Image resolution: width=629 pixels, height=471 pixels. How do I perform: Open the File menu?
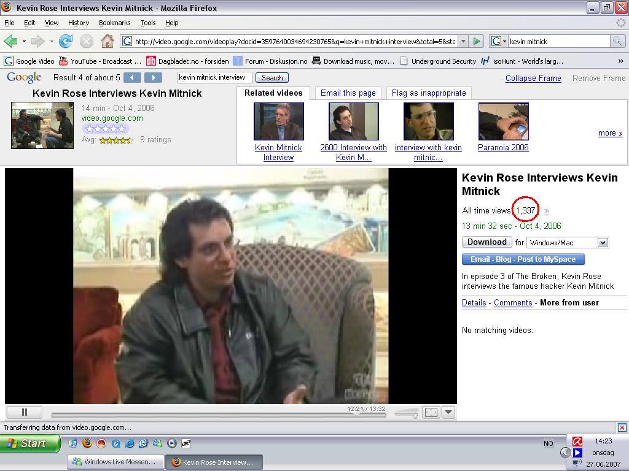(9, 23)
